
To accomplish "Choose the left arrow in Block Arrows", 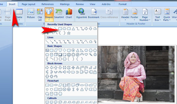I will tap(52, 68).
